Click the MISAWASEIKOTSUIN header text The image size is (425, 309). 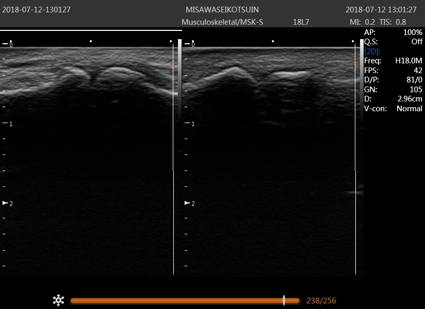tap(222, 10)
